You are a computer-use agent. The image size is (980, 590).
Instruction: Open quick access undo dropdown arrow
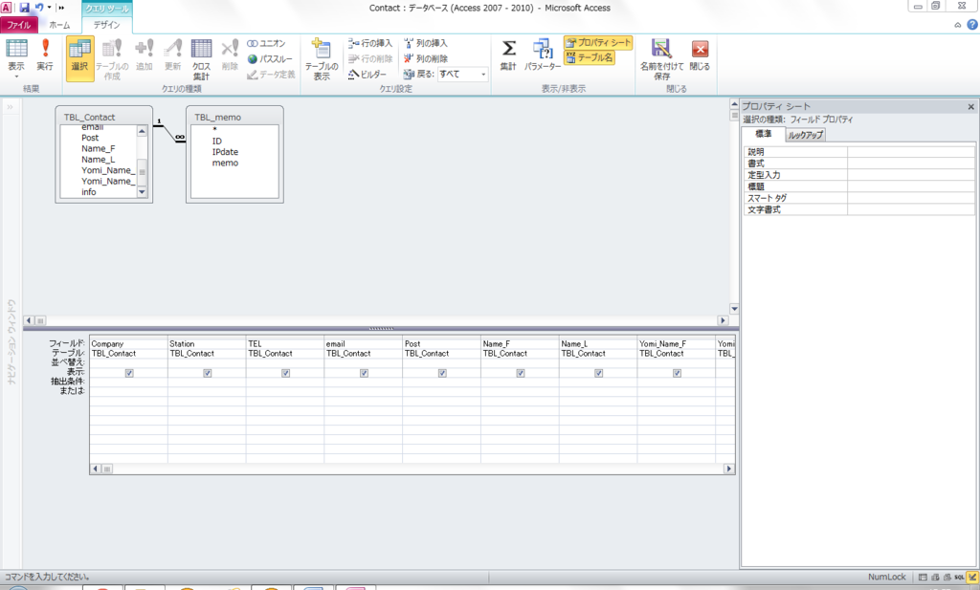click(50, 8)
